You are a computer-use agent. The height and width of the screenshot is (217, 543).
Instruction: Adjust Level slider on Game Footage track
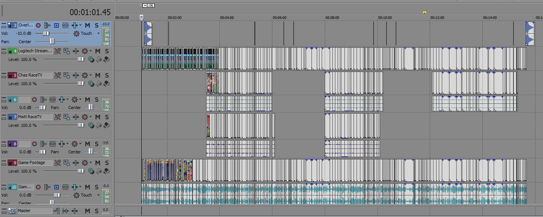pyautogui.click(x=81, y=171)
